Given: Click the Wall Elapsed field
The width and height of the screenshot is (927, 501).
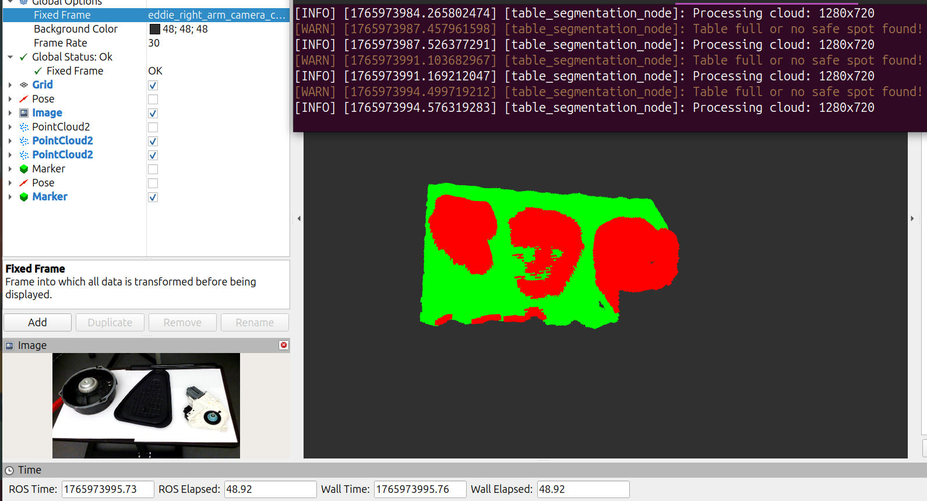Looking at the screenshot, I should [583, 489].
